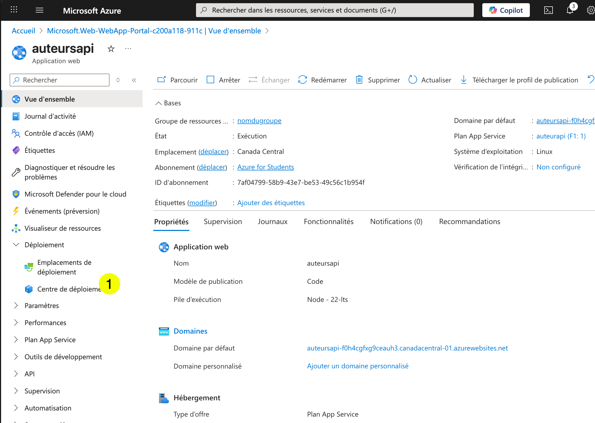Screen dimensions: 595x423
Task: Open the nomdugroupe resource group
Action: point(259,121)
